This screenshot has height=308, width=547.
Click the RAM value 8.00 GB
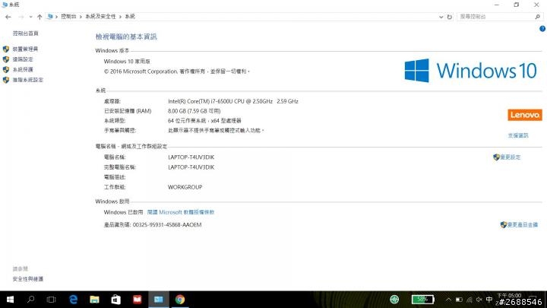click(x=194, y=111)
